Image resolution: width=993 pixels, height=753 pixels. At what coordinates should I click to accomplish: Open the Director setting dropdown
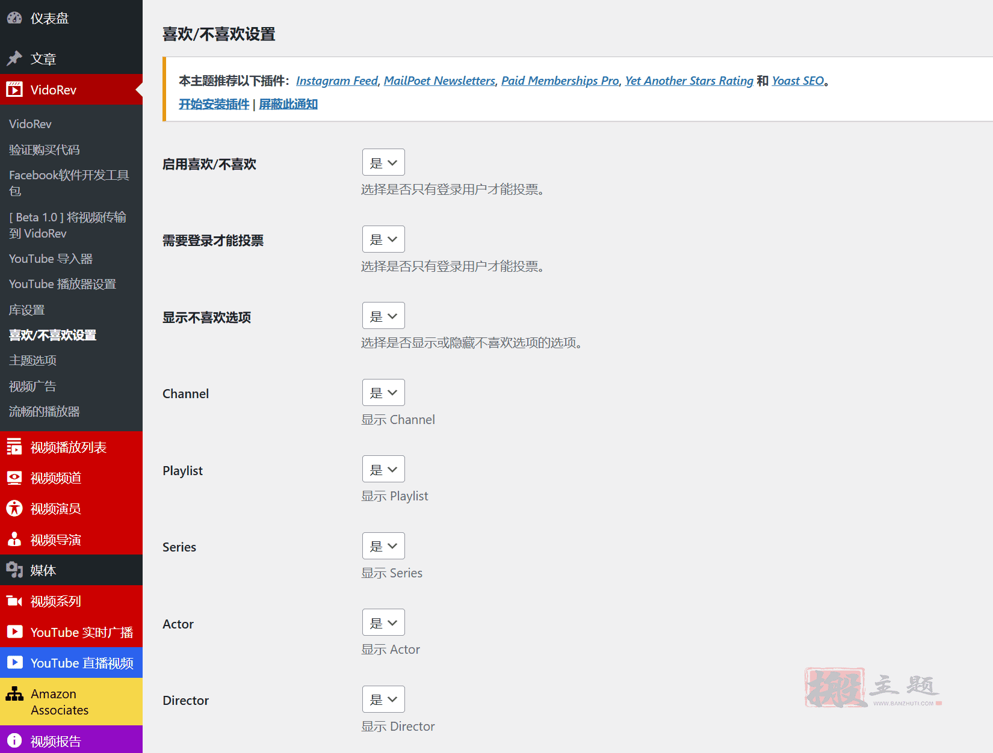[x=383, y=699]
